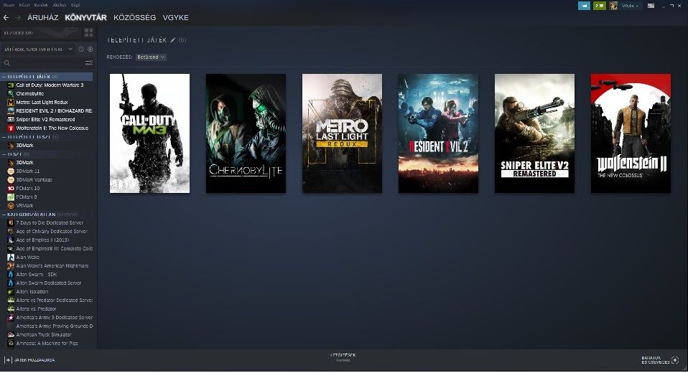Screen dimensions: 688x373
Task: Click the library search magnifier icon
Action: [x=7, y=63]
